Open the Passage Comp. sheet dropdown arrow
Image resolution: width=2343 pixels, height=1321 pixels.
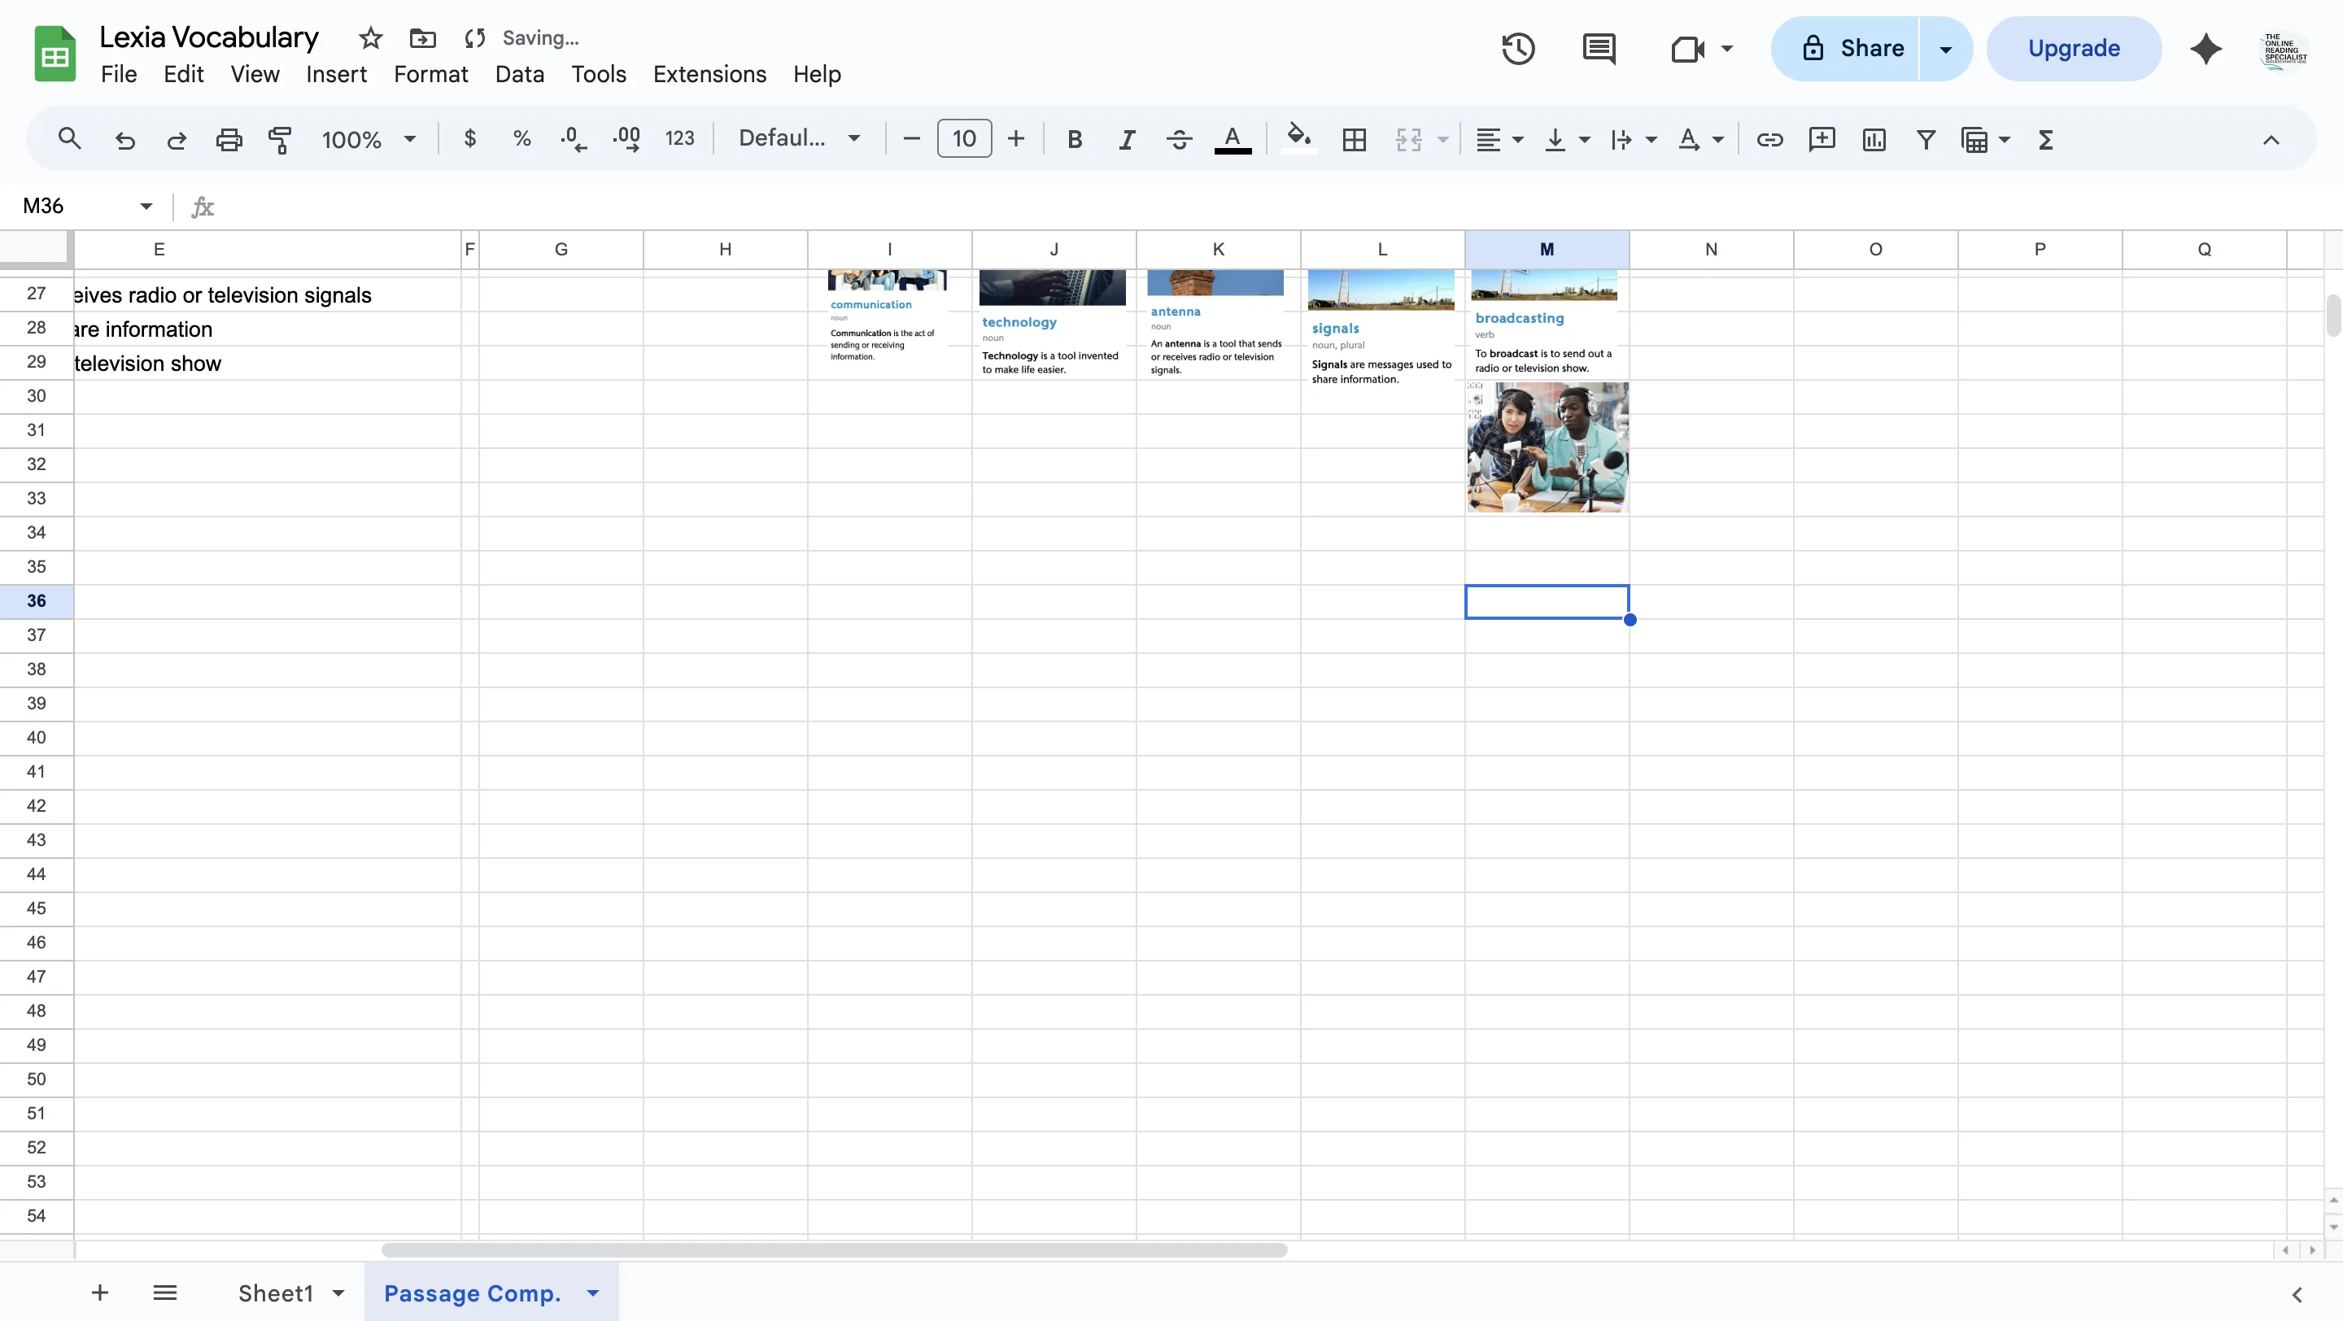(x=593, y=1292)
